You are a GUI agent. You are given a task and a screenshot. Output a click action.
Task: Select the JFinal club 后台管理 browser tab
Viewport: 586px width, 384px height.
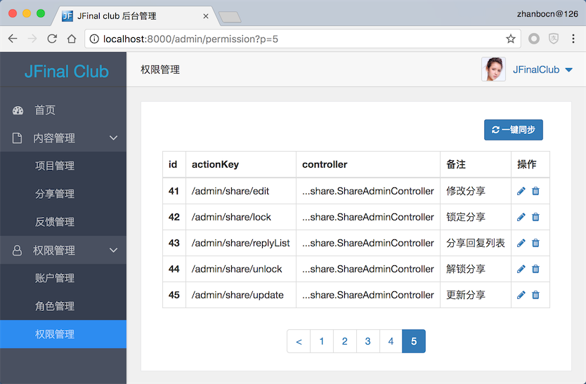coord(134,16)
